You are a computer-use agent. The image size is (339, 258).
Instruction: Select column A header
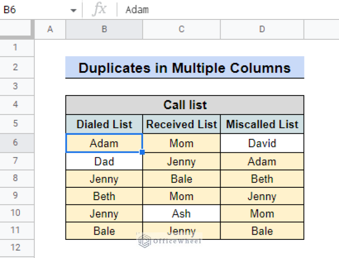click(x=50, y=29)
